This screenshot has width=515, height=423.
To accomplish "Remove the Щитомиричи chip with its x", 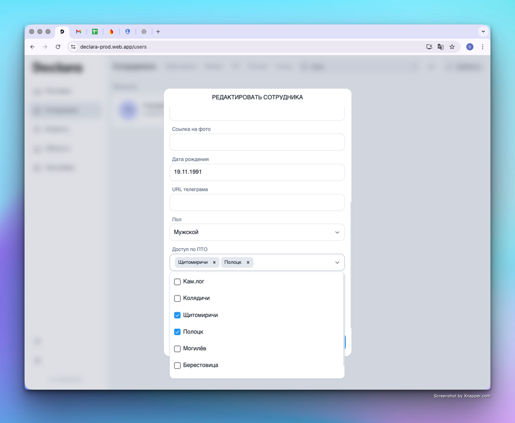I will (x=214, y=262).
